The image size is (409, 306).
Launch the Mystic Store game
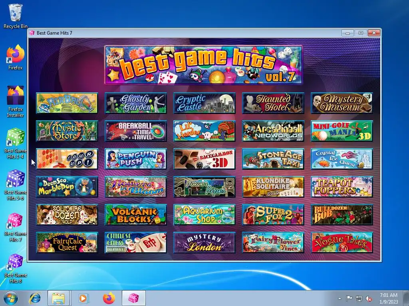[x=67, y=131]
